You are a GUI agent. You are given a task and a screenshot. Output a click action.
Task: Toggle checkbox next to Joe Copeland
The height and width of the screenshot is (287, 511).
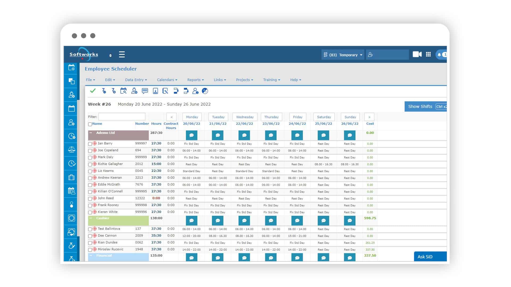pos(90,150)
